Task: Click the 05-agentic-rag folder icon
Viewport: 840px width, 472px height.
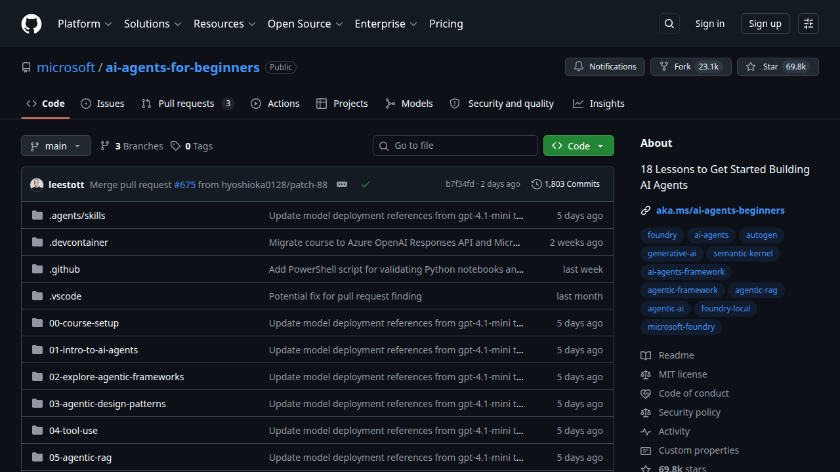Action: point(37,457)
